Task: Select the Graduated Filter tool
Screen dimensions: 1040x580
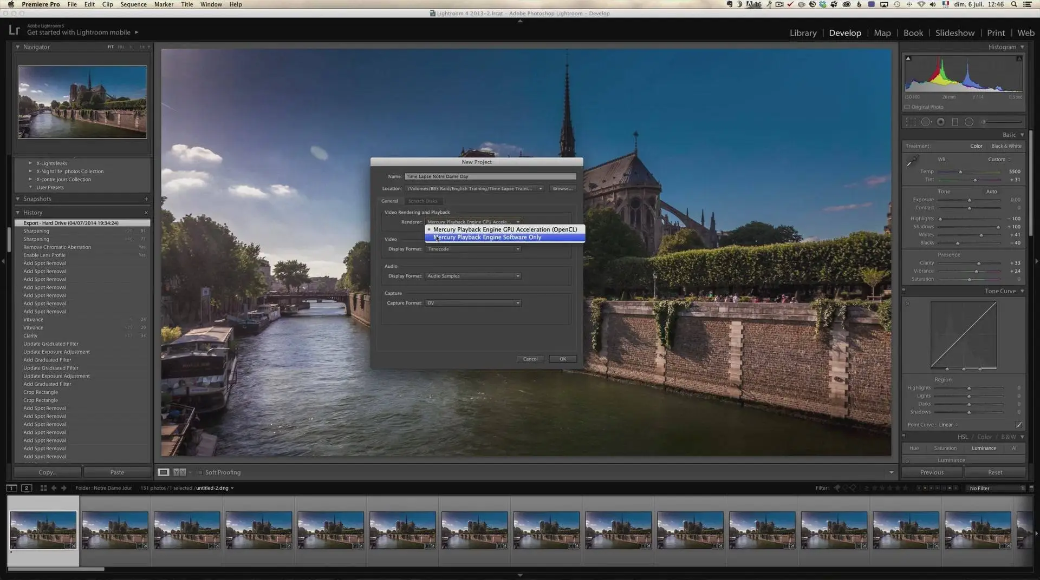Action: 955,122
